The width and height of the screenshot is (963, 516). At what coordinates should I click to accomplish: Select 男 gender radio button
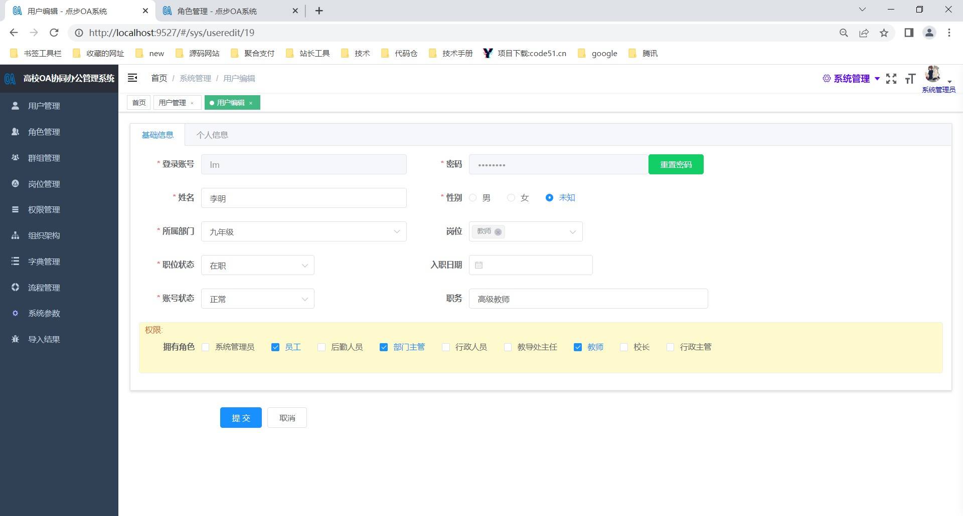[472, 198]
